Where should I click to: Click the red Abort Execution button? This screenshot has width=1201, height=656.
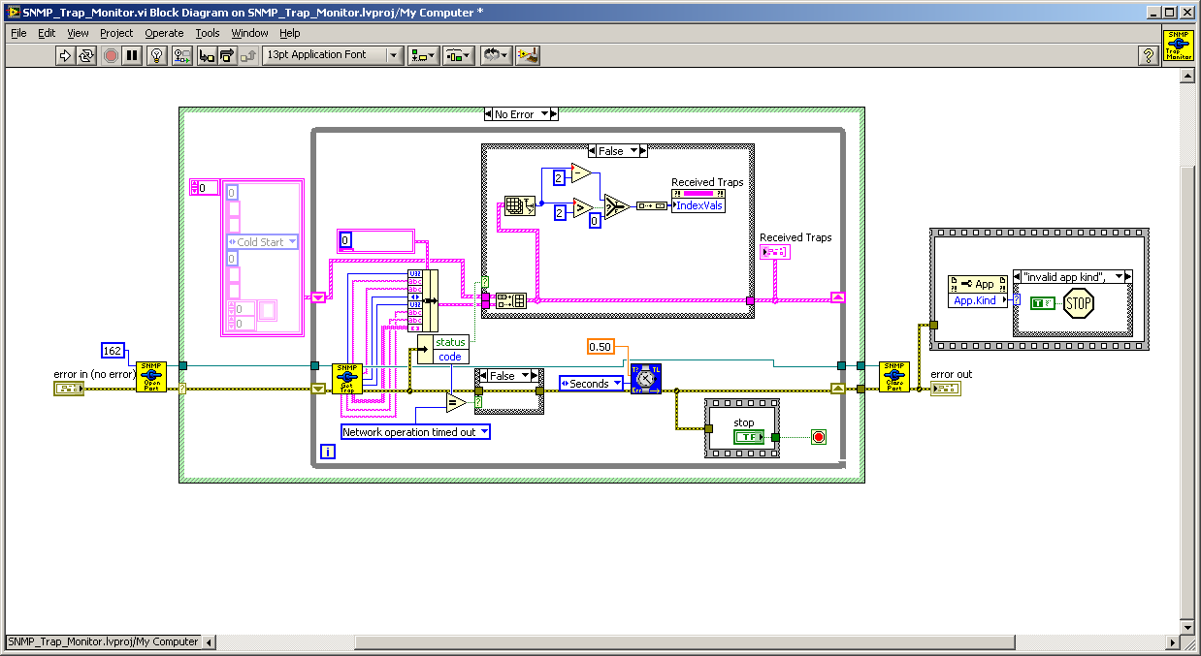tap(111, 55)
